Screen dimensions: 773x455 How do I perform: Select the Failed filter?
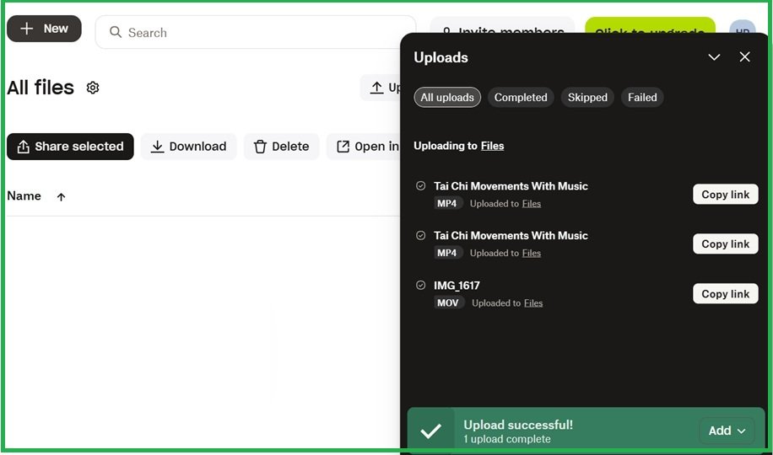[x=642, y=97]
